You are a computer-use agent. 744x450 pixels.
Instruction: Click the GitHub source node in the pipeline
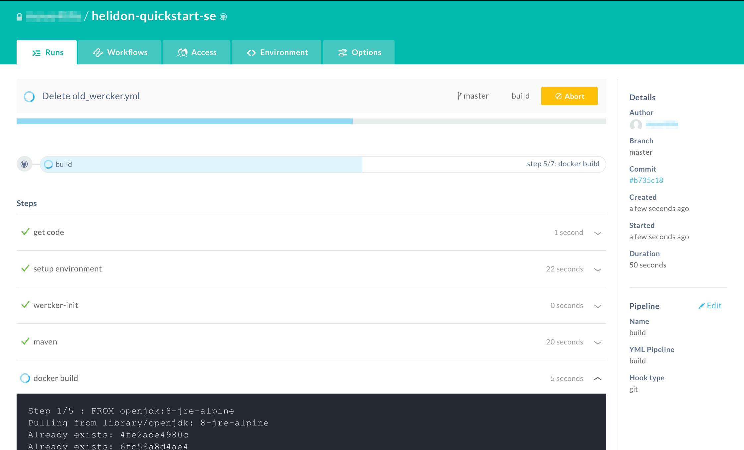pos(24,164)
